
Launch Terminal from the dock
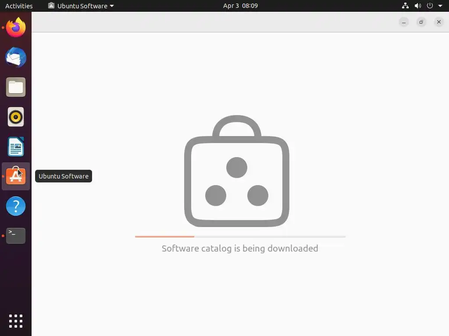point(16,236)
